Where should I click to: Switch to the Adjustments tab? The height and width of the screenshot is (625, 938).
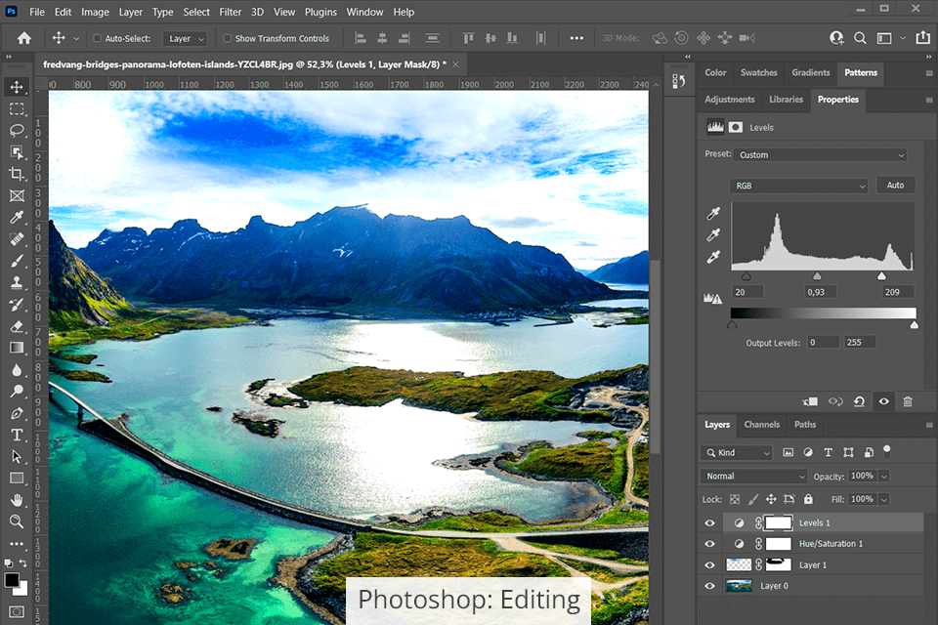point(729,100)
